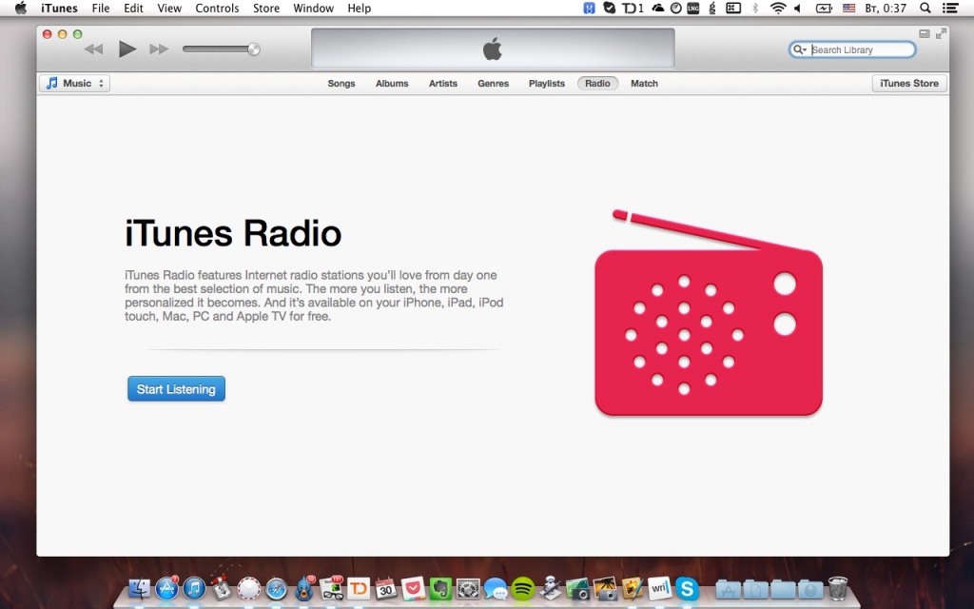Launch Evernote from the dock
Screen dimensions: 974x609
pos(440,588)
